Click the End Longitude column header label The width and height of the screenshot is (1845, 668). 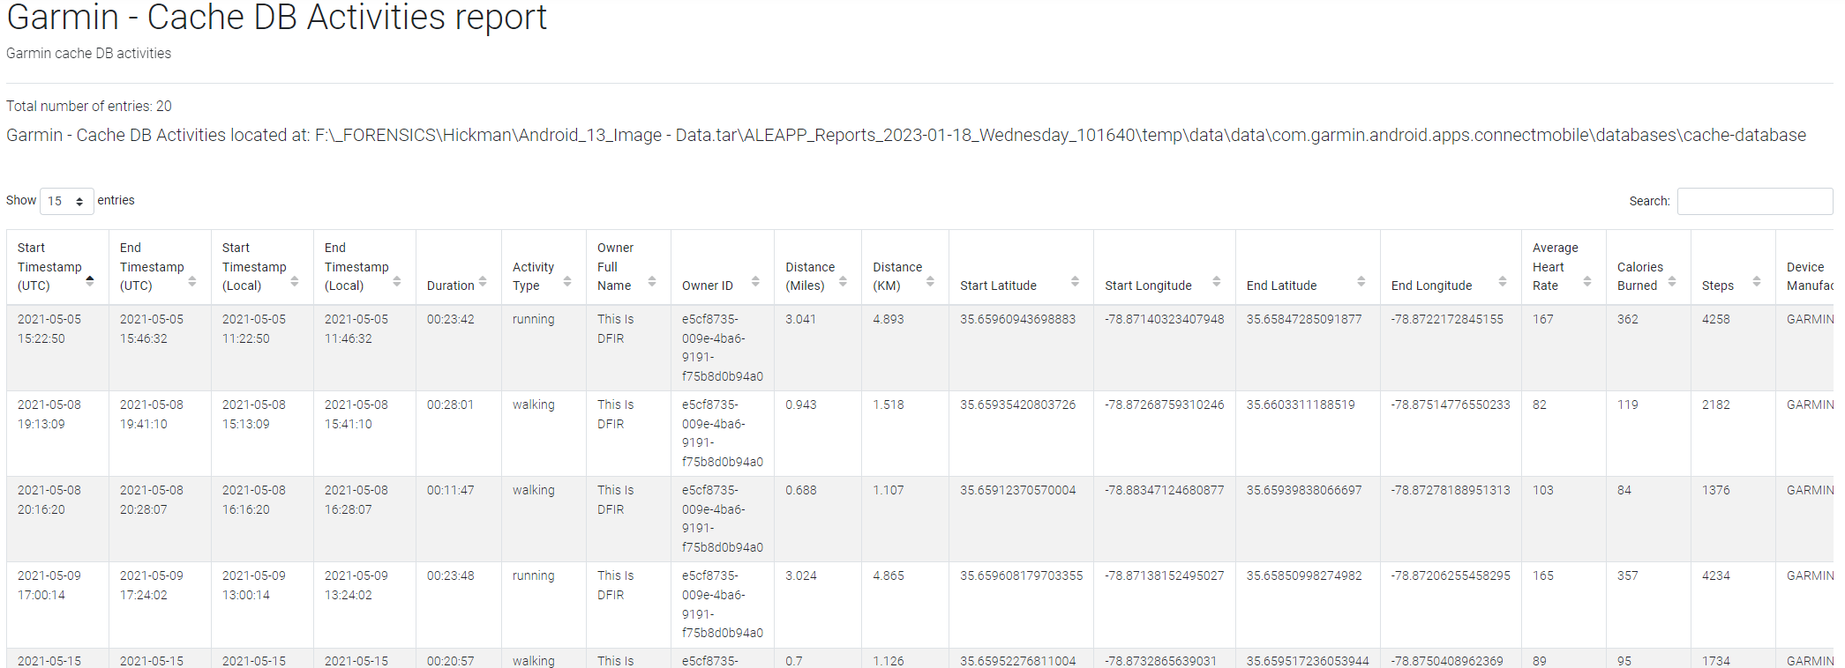click(x=1431, y=286)
